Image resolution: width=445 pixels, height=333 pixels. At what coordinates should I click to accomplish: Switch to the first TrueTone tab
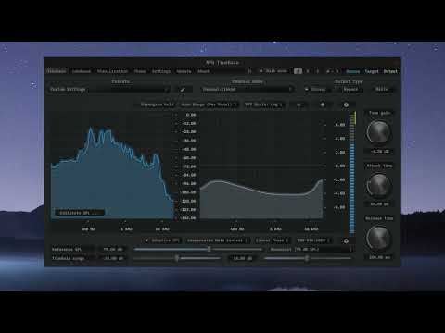click(57, 71)
